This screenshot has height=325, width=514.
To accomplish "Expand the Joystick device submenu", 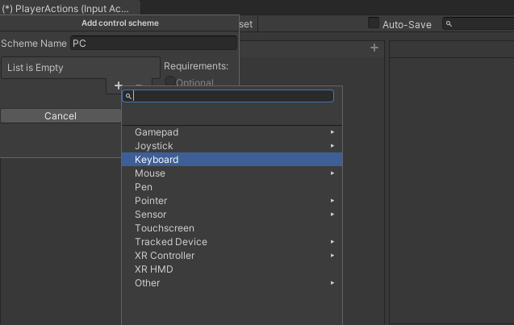I will [232, 146].
